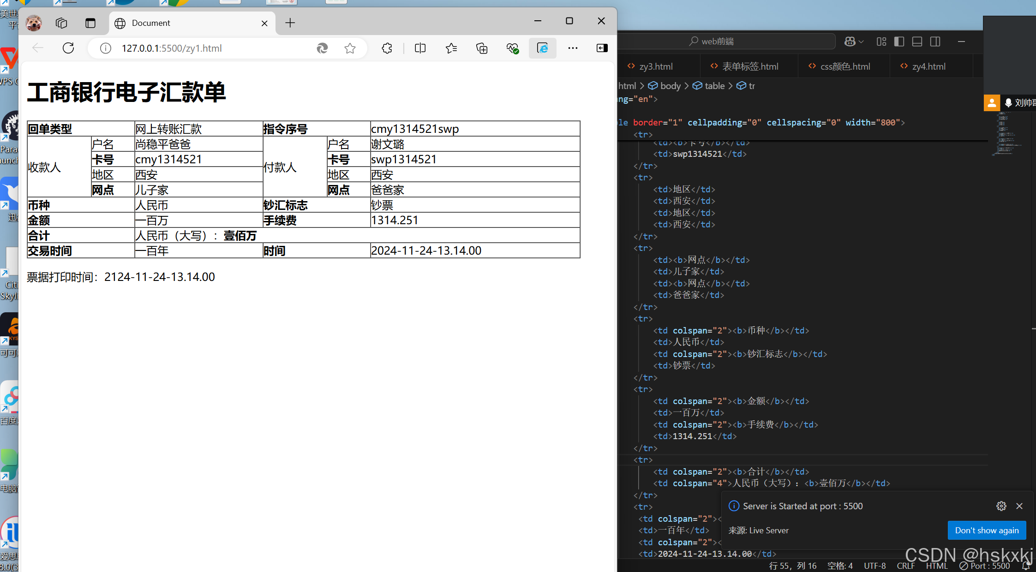Image resolution: width=1036 pixels, height=572 pixels.
Task: Open the Collections icon in Edge toolbar
Action: (482, 48)
